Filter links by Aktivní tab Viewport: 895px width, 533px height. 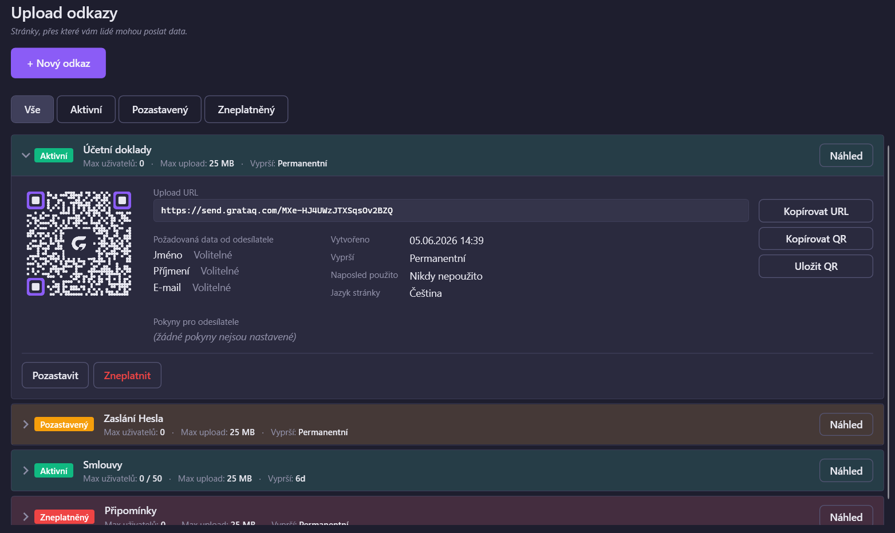tap(86, 109)
